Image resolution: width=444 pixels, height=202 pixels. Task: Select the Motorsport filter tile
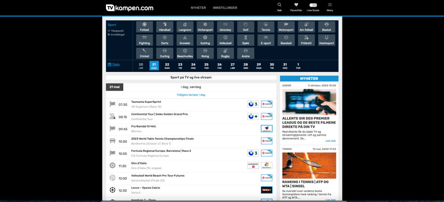pos(286,26)
